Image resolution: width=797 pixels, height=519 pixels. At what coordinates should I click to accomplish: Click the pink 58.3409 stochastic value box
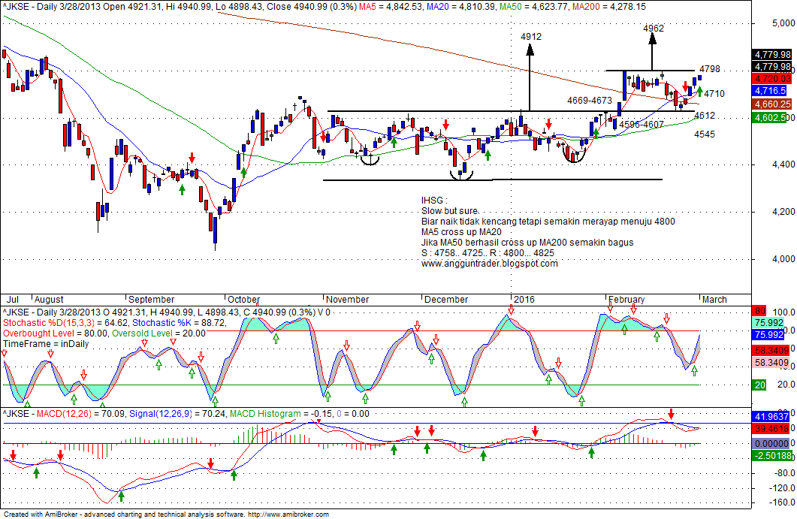point(771,363)
